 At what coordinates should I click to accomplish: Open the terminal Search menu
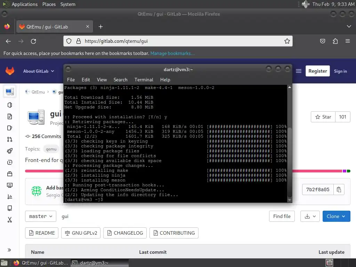click(x=120, y=80)
